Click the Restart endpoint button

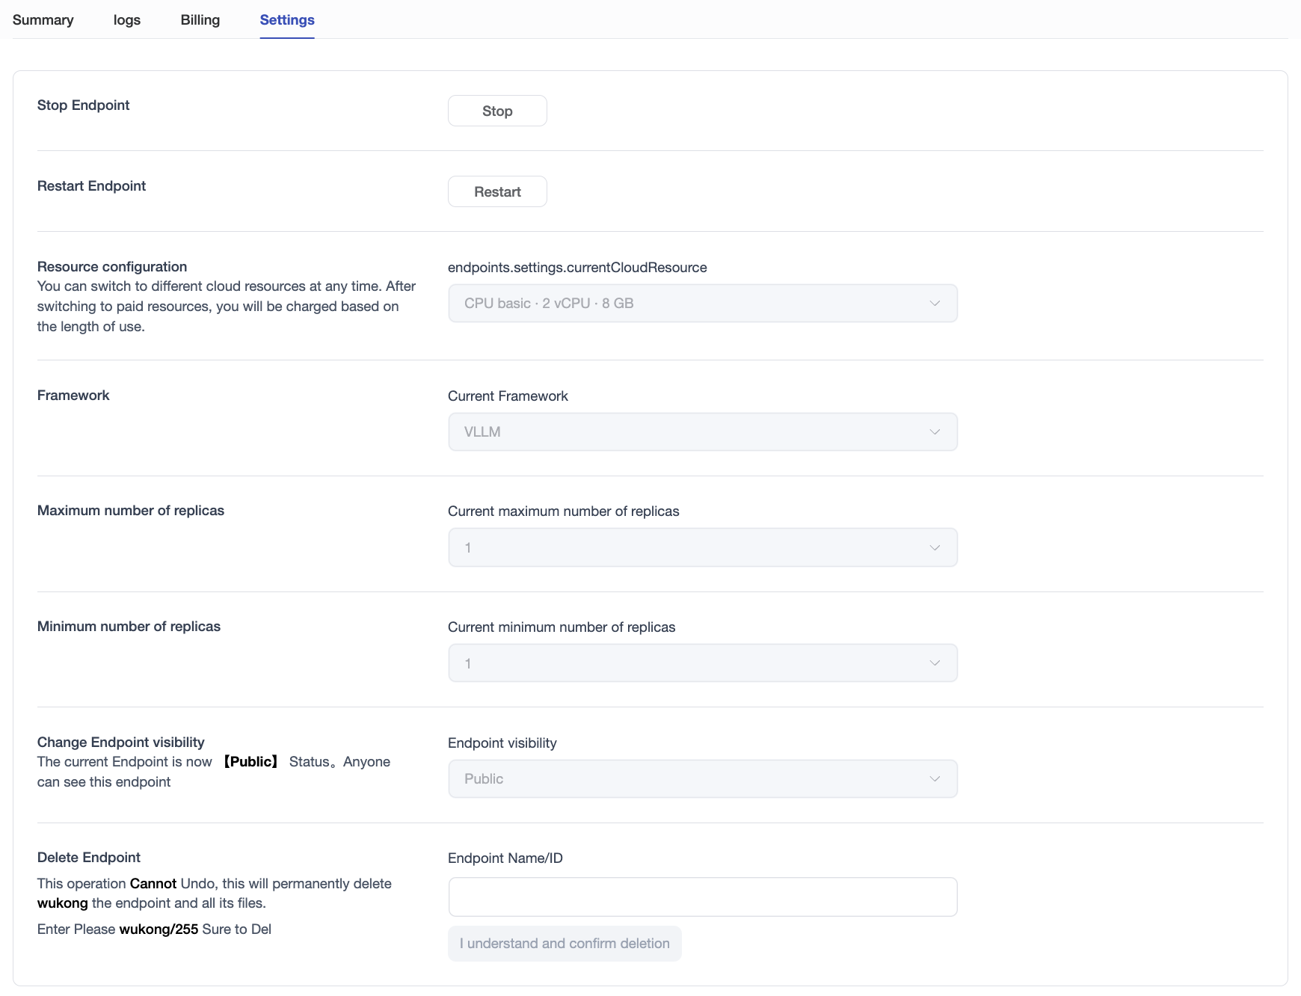click(496, 191)
